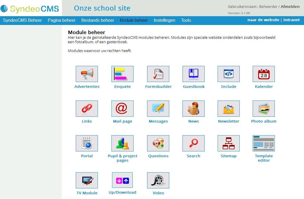
Task: Click the Newsletter envelope icon
Action: 229,109
